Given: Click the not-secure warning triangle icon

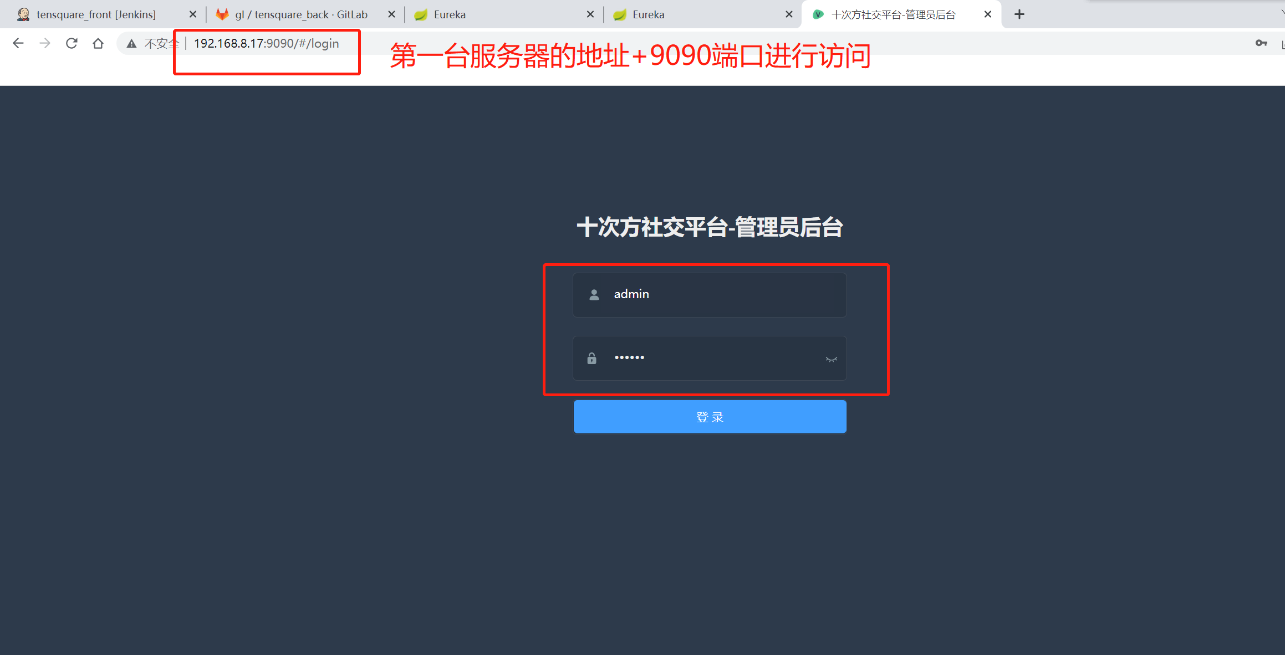Looking at the screenshot, I should (x=131, y=44).
